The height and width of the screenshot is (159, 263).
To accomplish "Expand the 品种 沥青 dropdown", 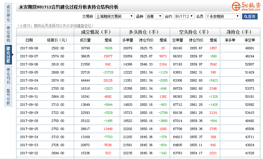I will (x=154, y=16).
